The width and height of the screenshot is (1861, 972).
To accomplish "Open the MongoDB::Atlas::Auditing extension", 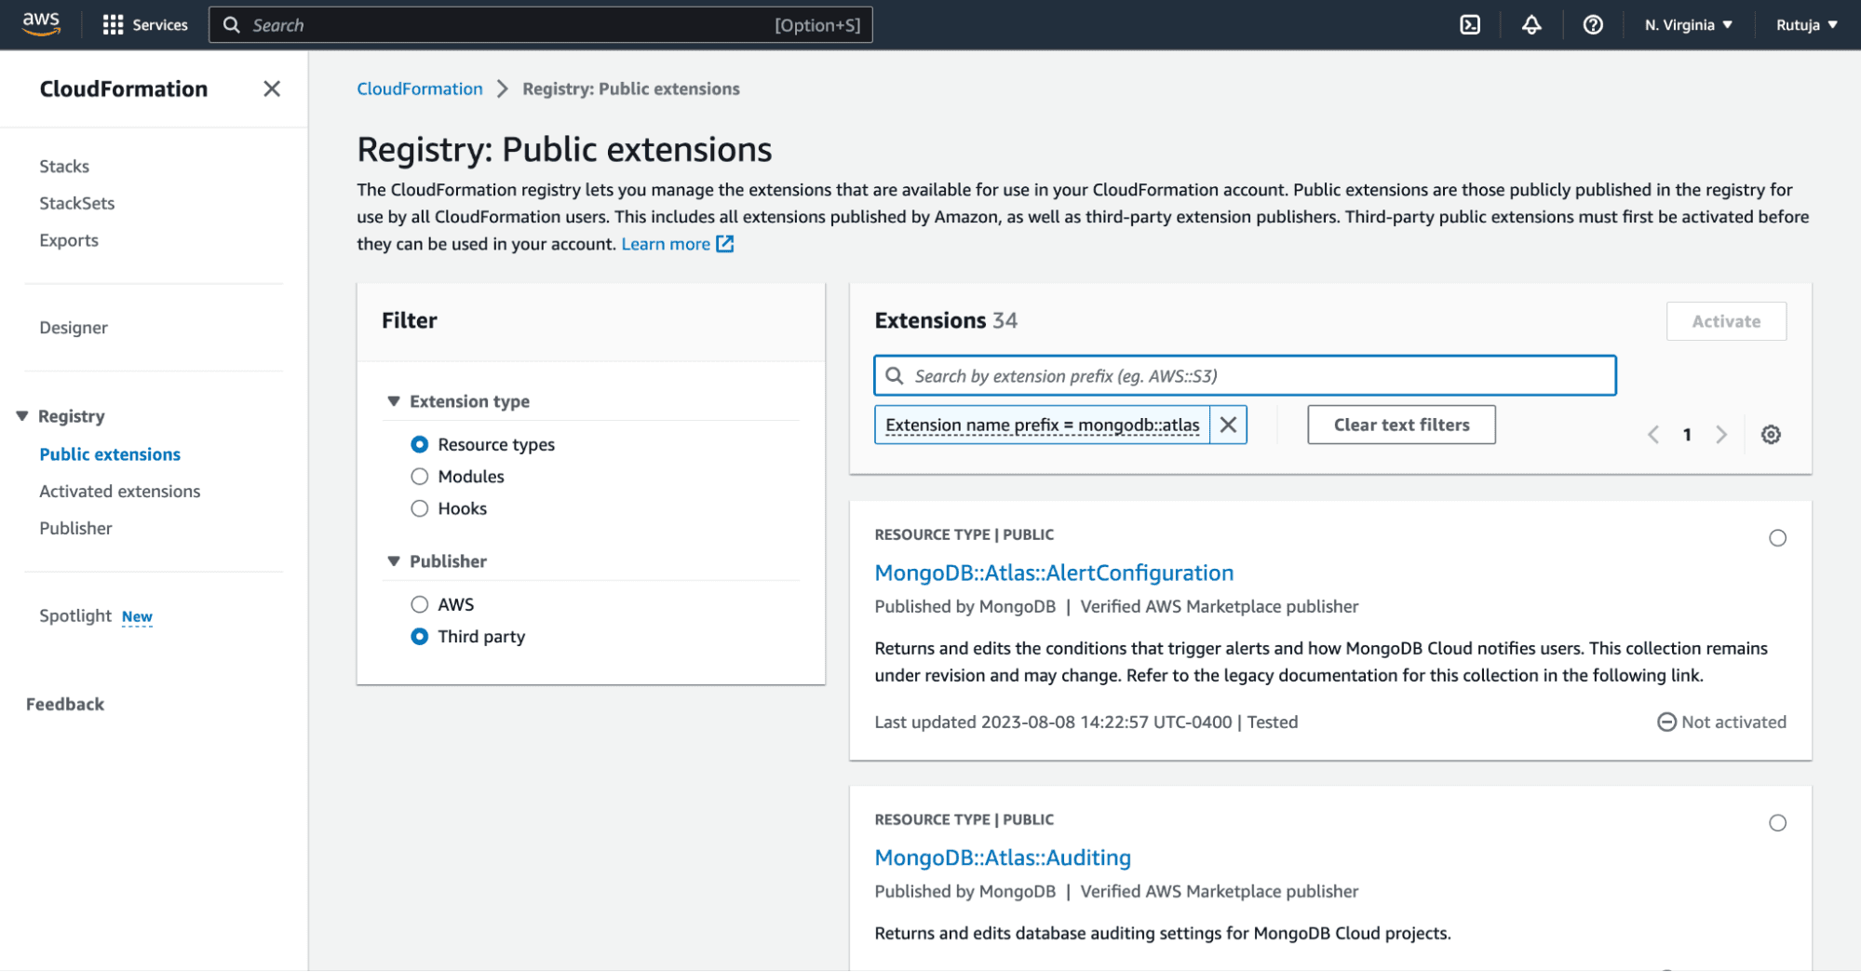I will click(x=1002, y=857).
